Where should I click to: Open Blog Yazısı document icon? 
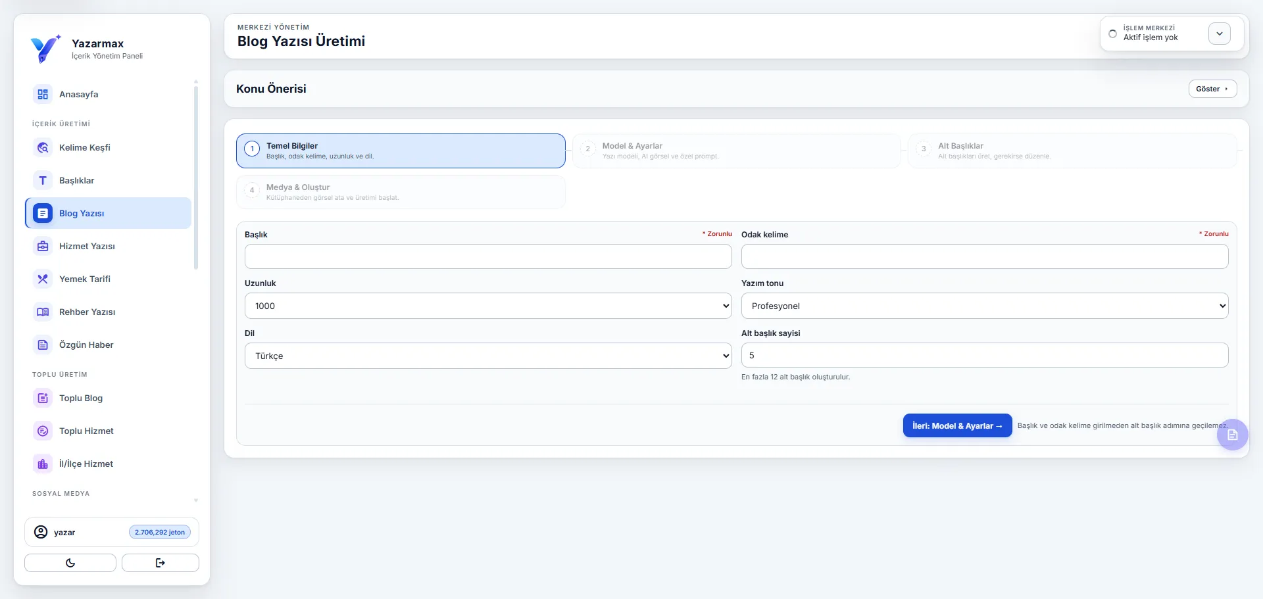(43, 213)
